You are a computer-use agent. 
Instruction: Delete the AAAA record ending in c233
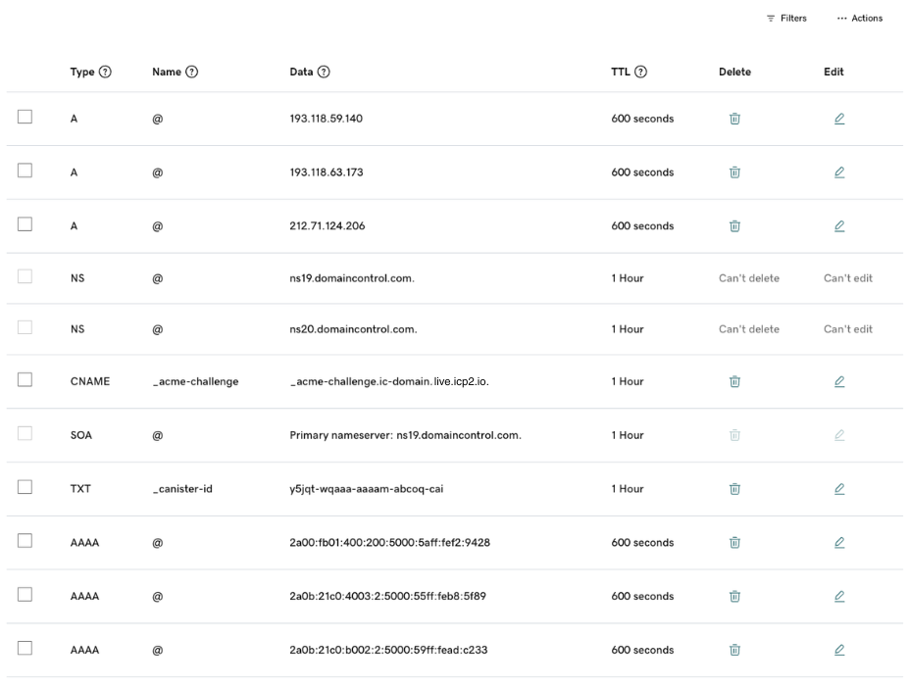[x=734, y=649]
